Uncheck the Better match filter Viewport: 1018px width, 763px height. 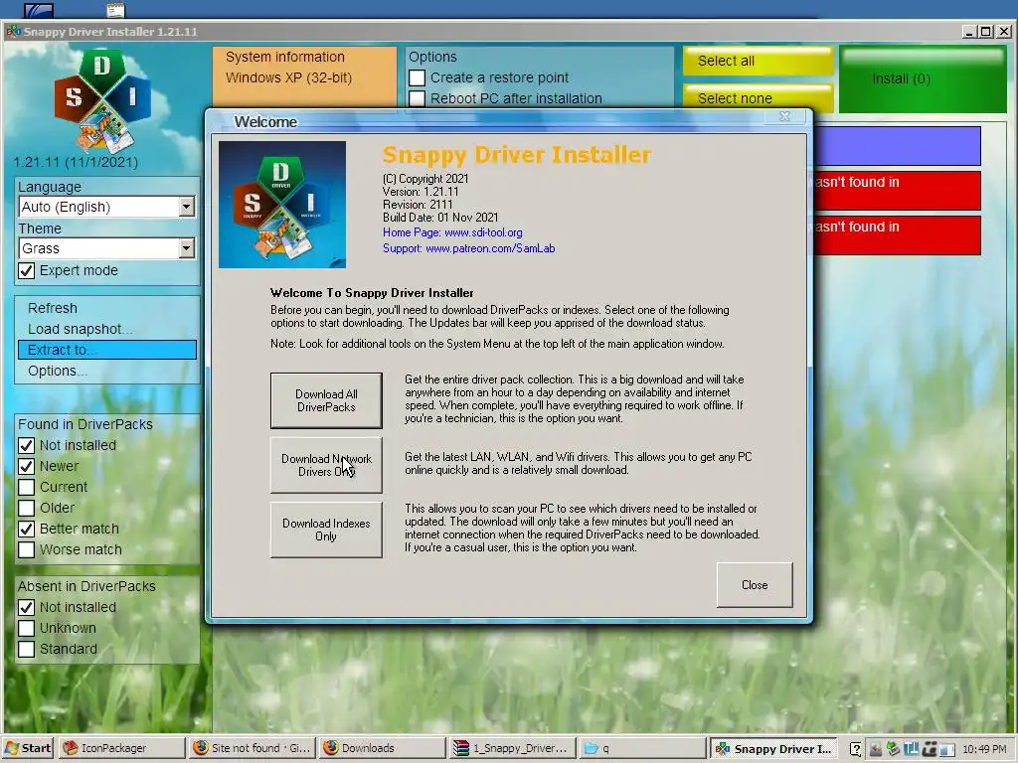pyautogui.click(x=26, y=529)
